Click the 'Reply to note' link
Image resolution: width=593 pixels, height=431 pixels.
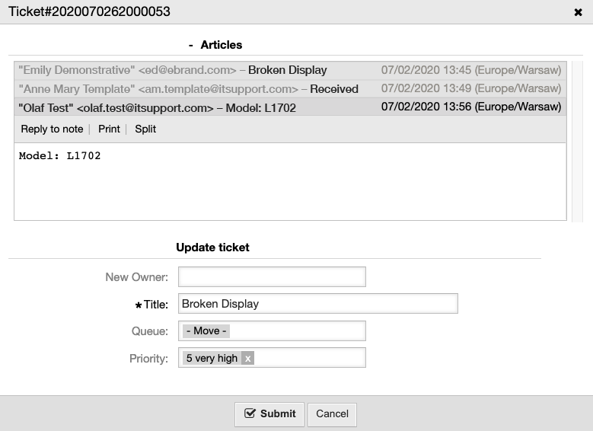[x=52, y=129]
